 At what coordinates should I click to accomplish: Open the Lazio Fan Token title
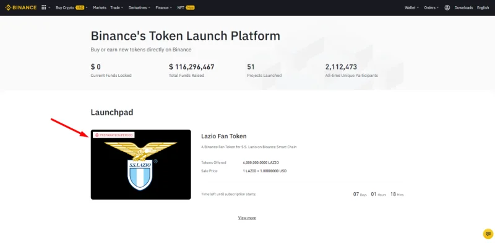(x=224, y=136)
